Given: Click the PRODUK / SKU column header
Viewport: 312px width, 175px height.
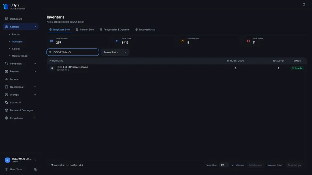Looking at the screenshot, I should click(x=57, y=61).
